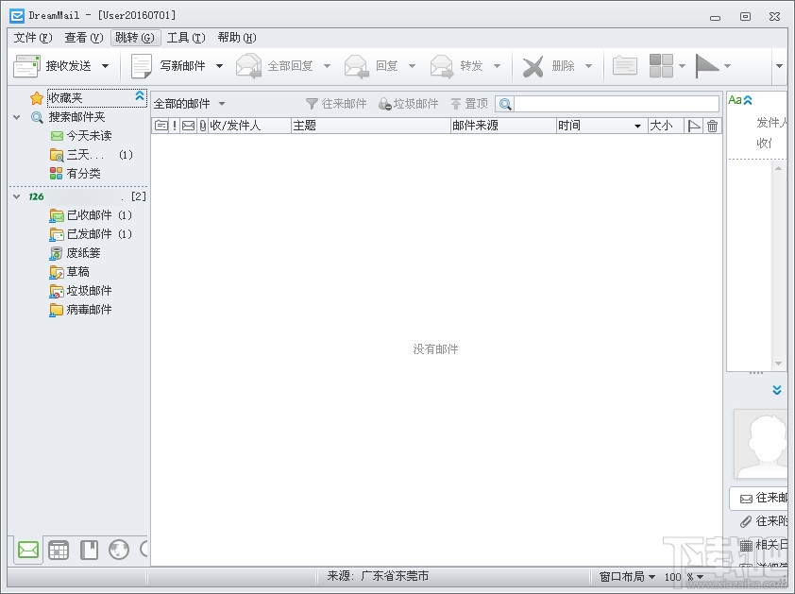Switch to calendar using bottom-left calendar icon

pyautogui.click(x=58, y=549)
